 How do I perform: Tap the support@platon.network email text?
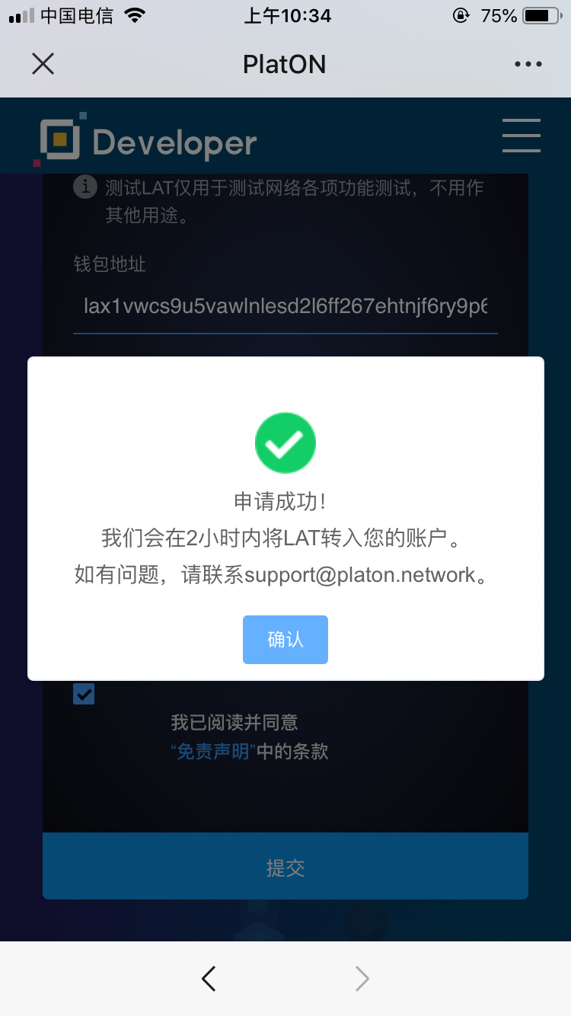pyautogui.click(x=360, y=575)
